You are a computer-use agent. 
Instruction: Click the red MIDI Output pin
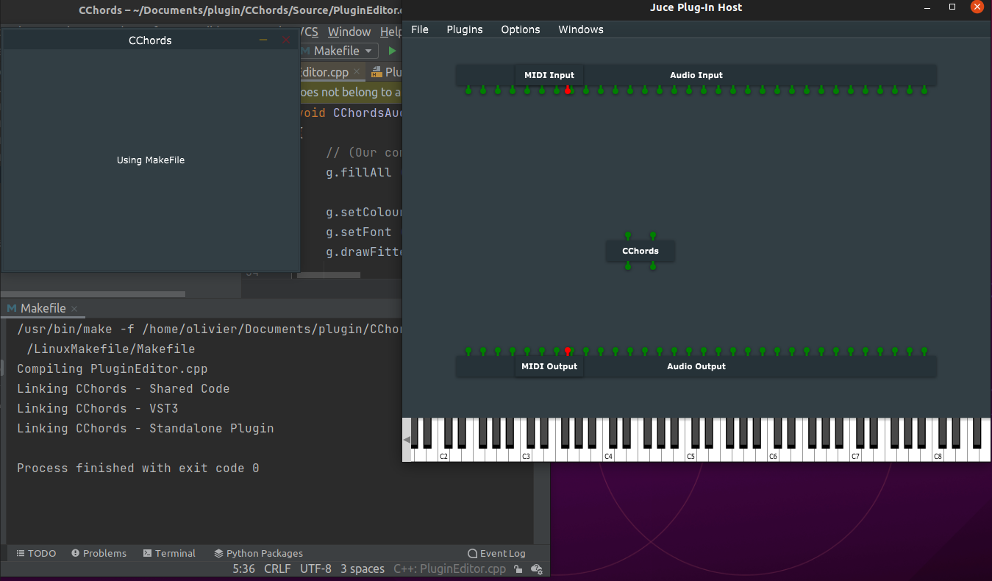(568, 352)
